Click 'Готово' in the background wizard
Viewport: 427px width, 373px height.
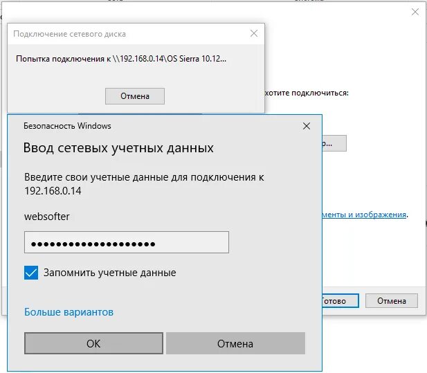340,300
